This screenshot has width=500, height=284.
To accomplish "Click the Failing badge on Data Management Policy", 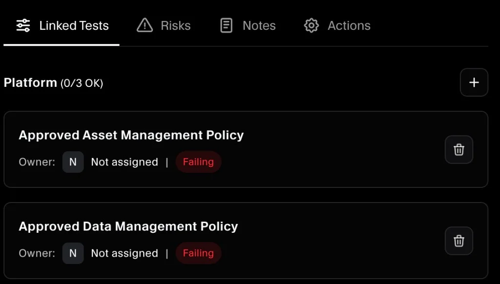I will (198, 253).
